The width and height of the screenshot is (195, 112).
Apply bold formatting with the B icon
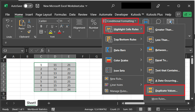pos(41,26)
